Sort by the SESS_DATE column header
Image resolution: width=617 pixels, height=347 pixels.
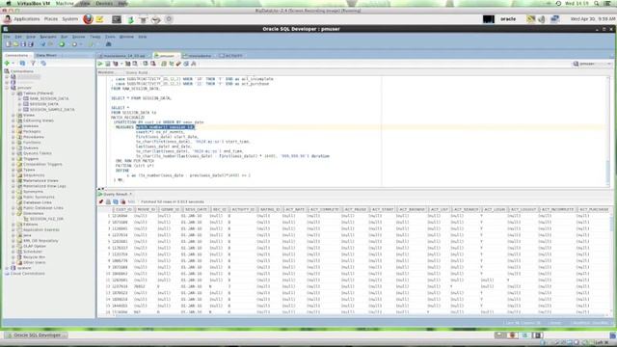(196, 210)
